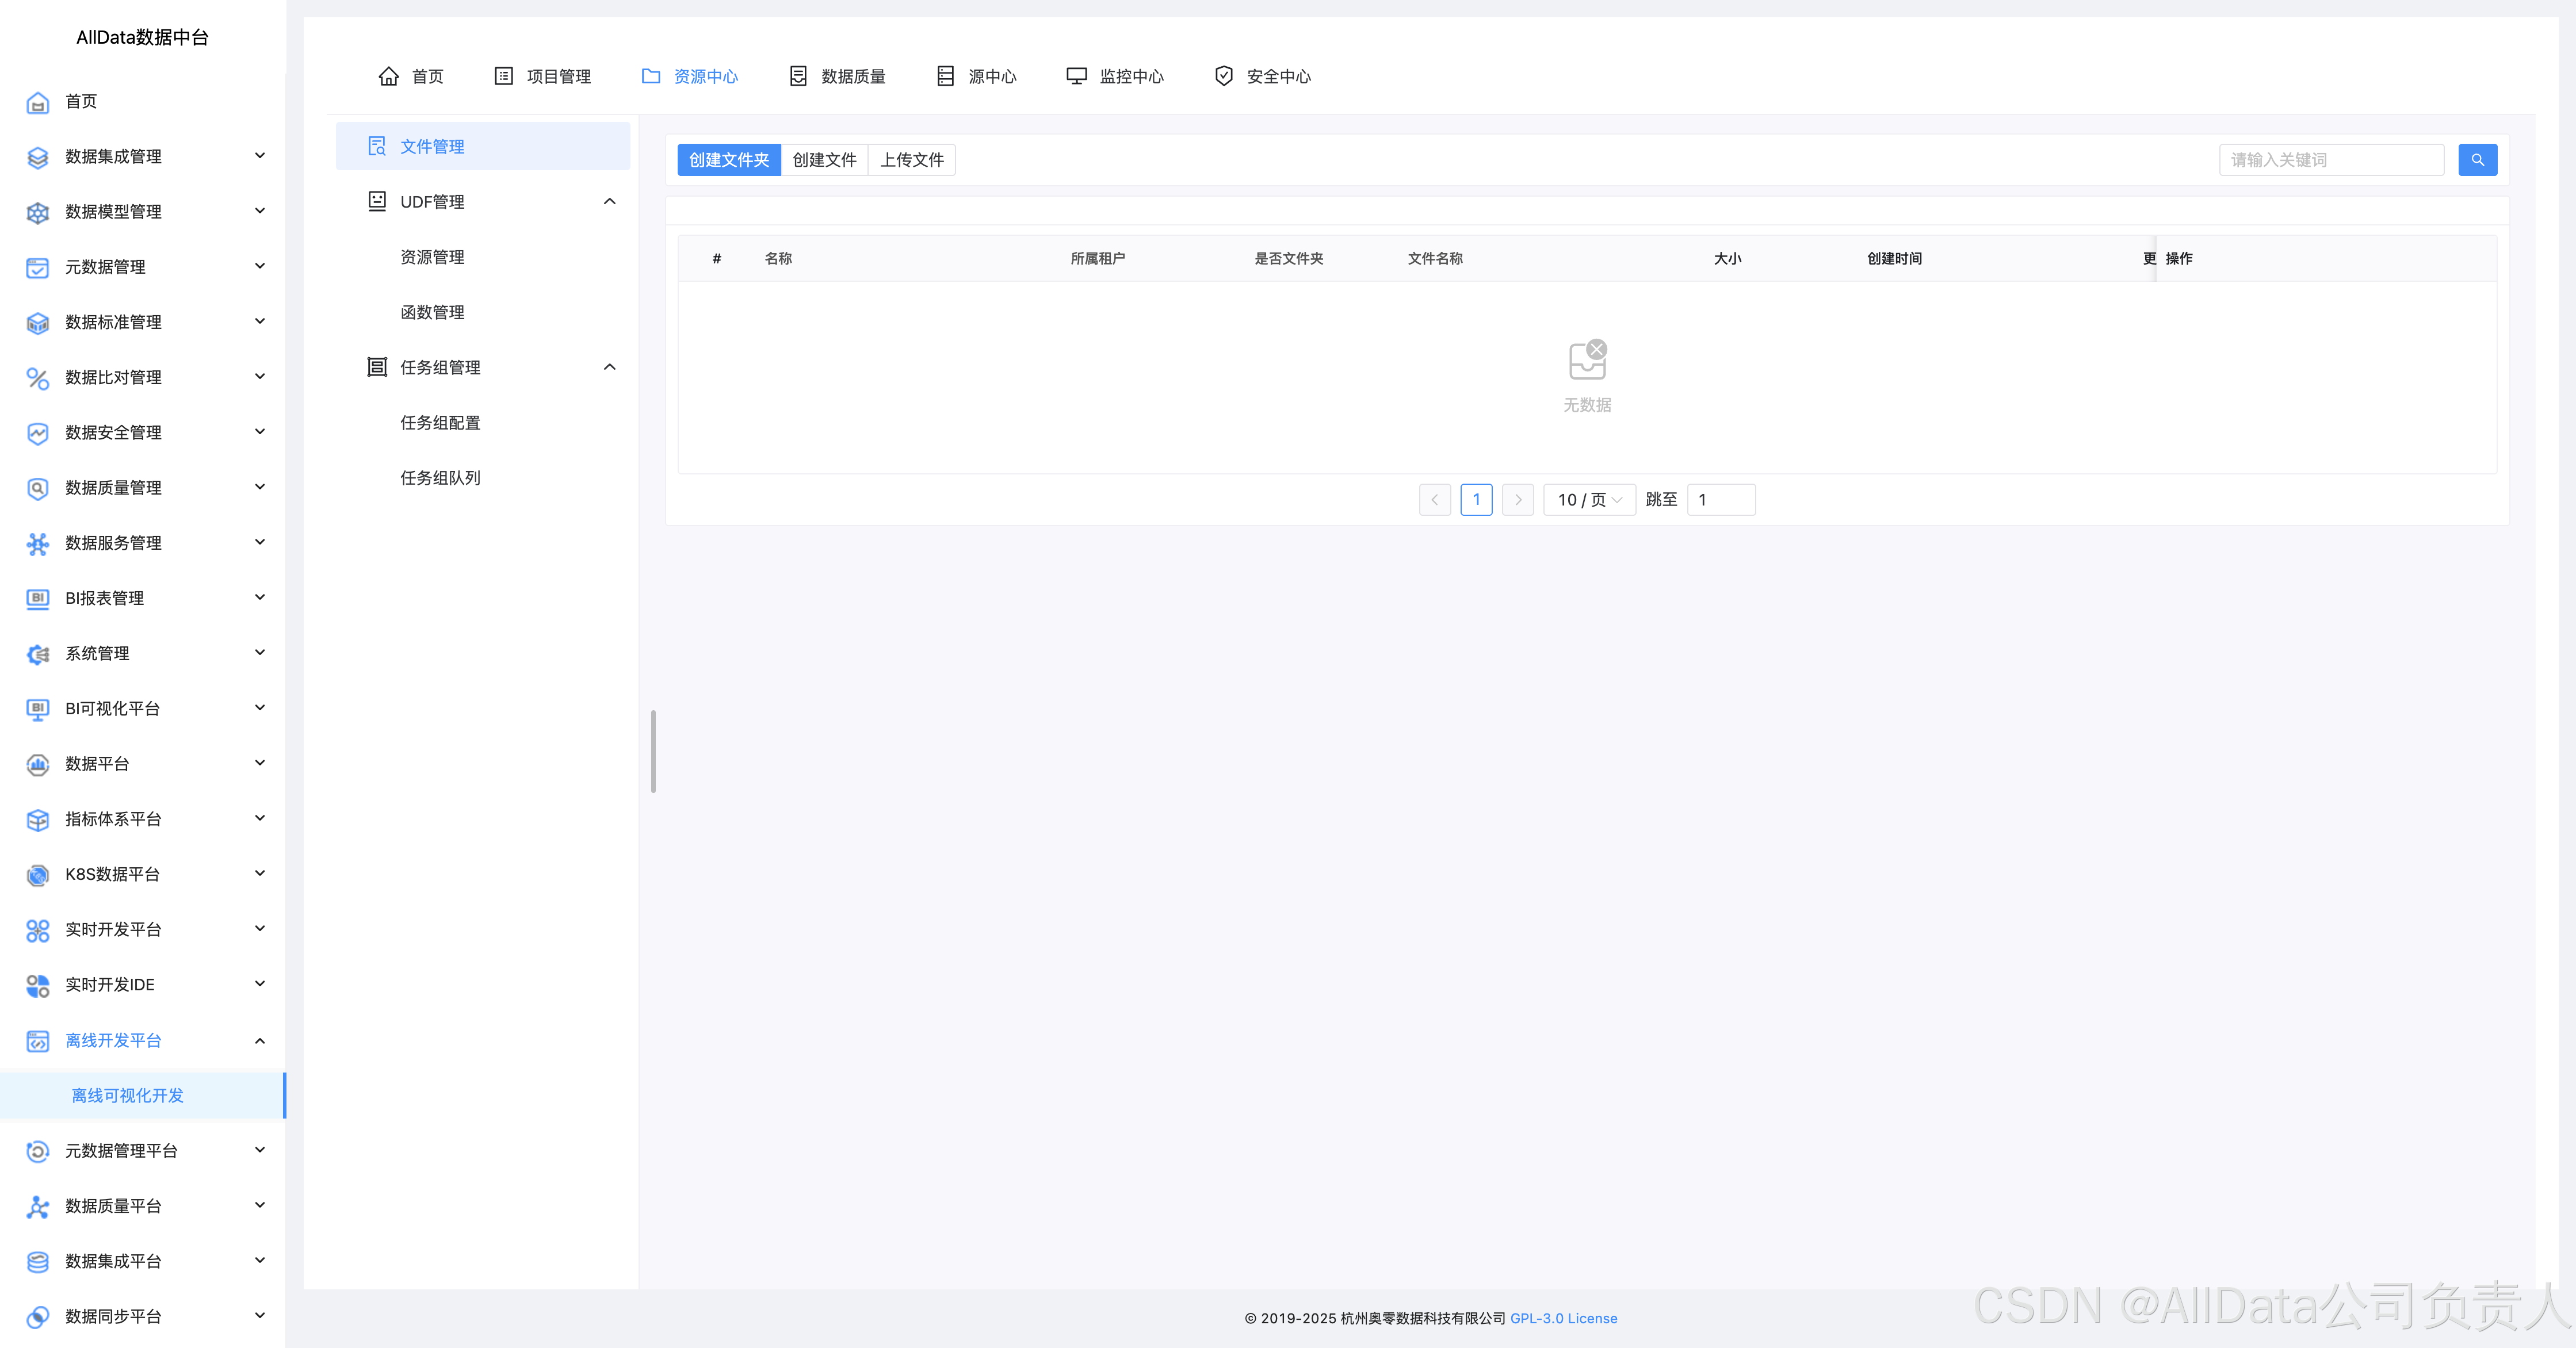Screen dimensions: 2576x1348
Task: Click the 数据质量管理 search icon
Action: pos(37,488)
